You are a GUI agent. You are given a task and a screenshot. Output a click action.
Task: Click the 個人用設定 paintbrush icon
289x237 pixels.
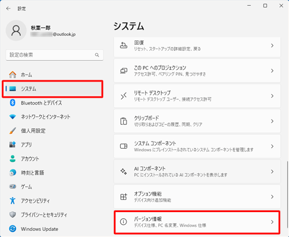pyautogui.click(x=13, y=131)
